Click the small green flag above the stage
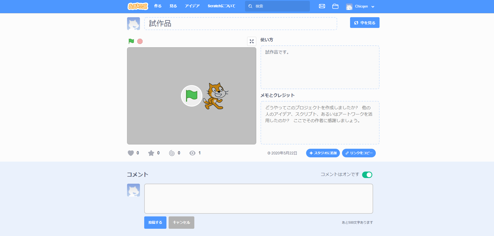This screenshot has height=236, width=494. (x=131, y=41)
